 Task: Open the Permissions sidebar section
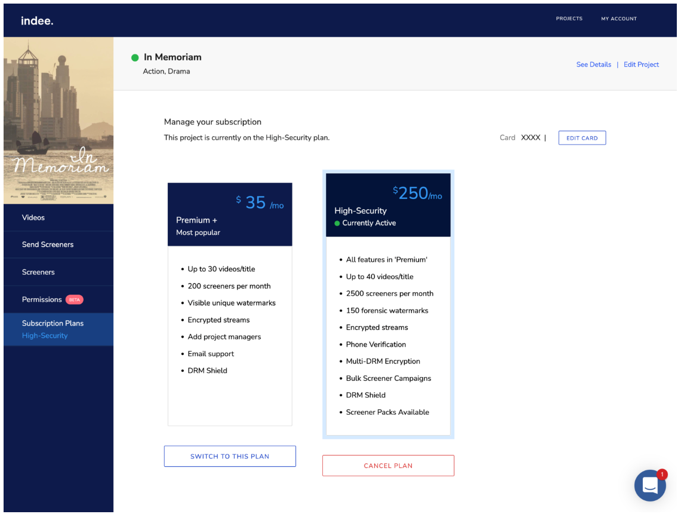[42, 299]
